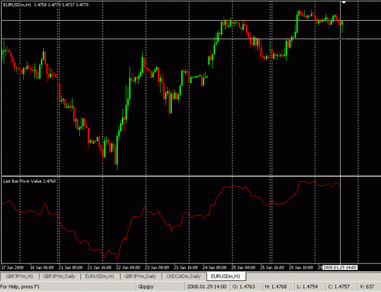Click the 25 Jan 00:00 time axis label
The height and width of the screenshot is (292, 381).
coord(243,268)
